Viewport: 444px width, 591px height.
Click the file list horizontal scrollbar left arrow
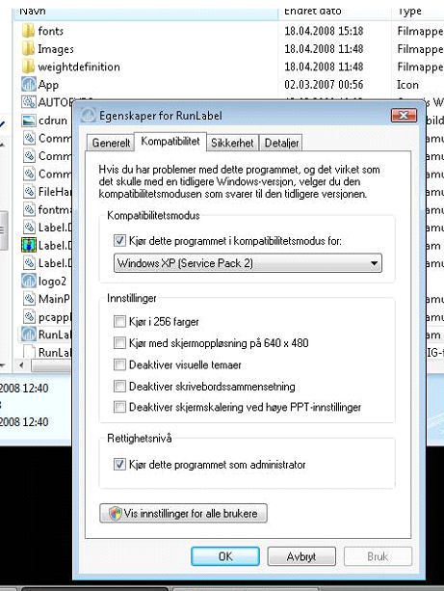21,364
